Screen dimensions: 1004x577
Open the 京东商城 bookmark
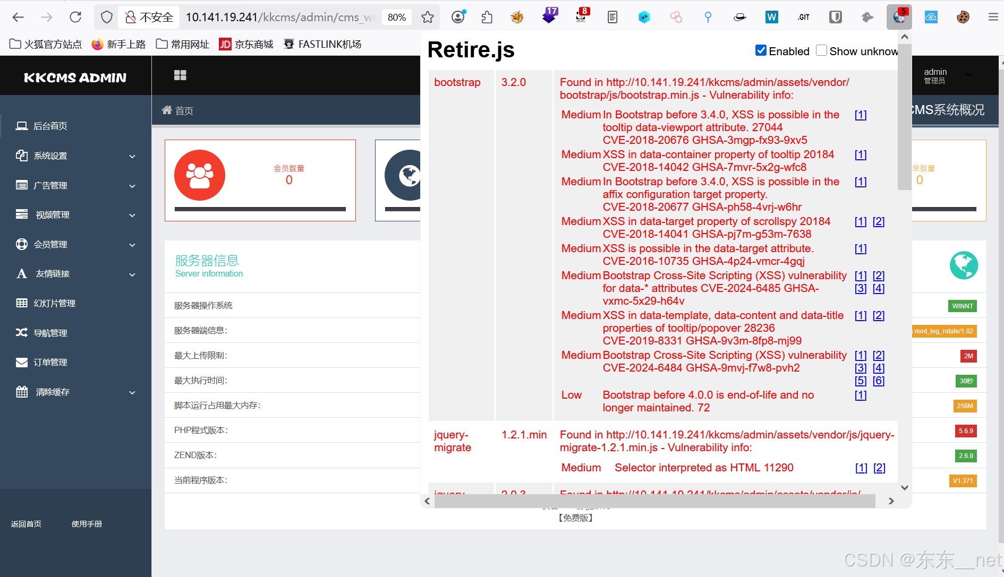point(246,44)
